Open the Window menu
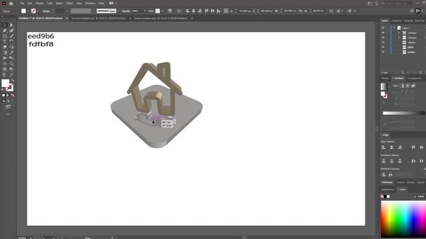Viewport: 426px width, 239px height. 91,3
